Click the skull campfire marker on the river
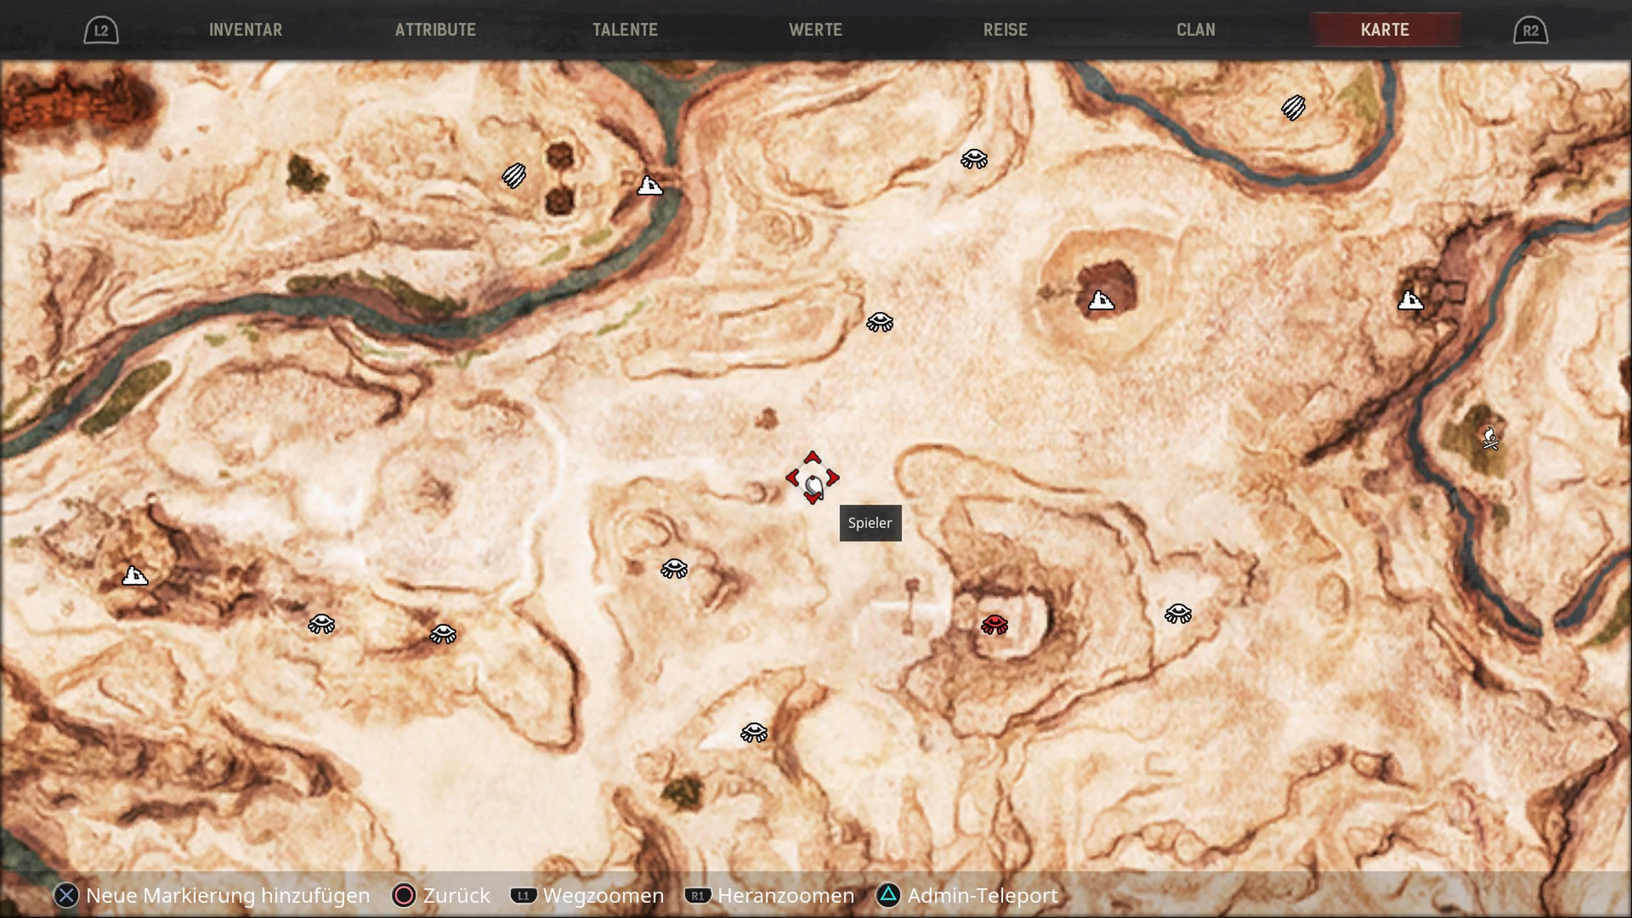 1489,439
